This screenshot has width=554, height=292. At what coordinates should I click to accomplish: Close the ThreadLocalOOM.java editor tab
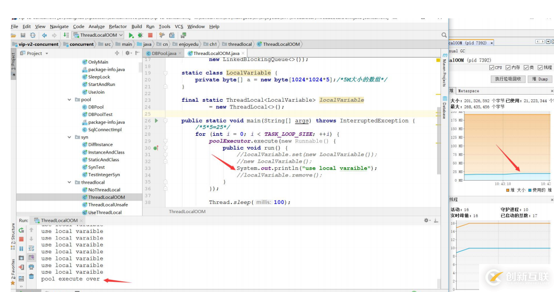pos(243,53)
